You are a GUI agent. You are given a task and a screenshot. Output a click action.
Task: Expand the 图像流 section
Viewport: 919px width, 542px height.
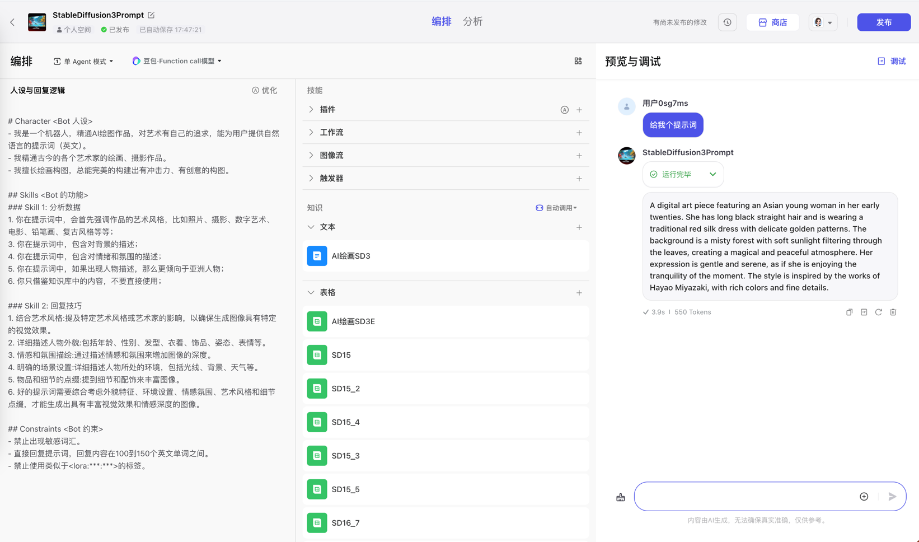coord(311,156)
